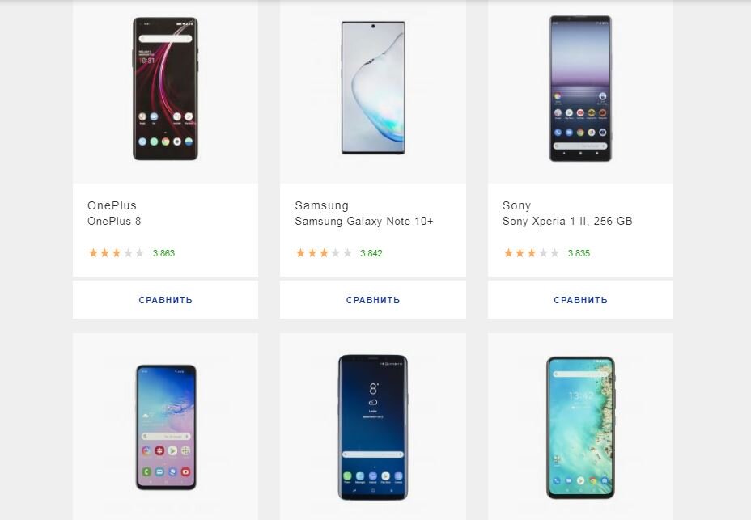This screenshot has height=520, width=751.
Task: Click the dark blue Galaxy S9 image
Action: (373, 427)
